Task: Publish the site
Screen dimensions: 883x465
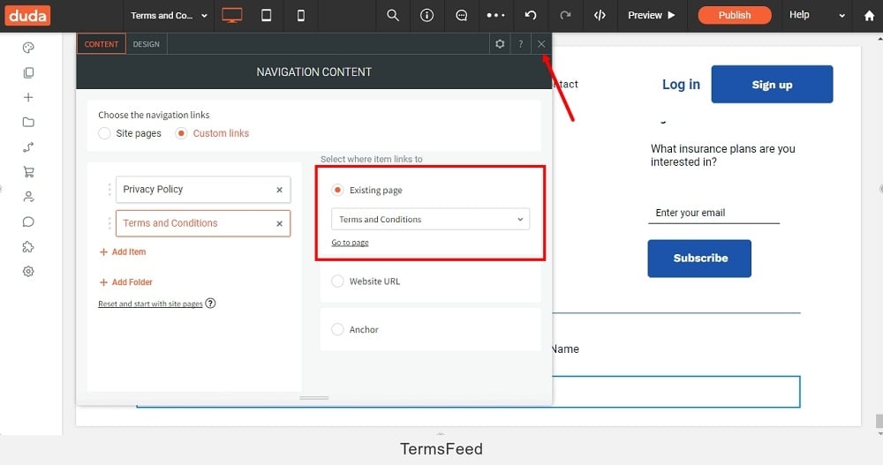Action: (x=735, y=15)
